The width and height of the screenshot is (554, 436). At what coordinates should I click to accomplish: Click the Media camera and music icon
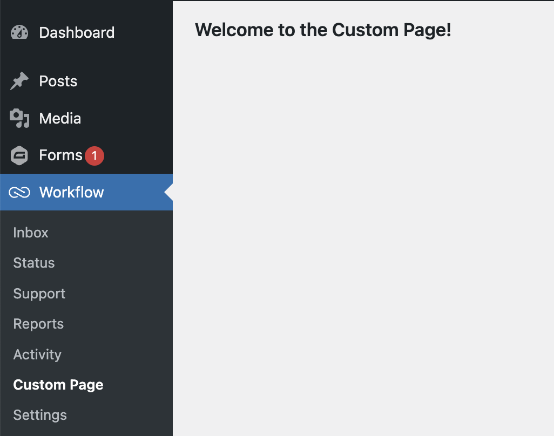coord(19,118)
